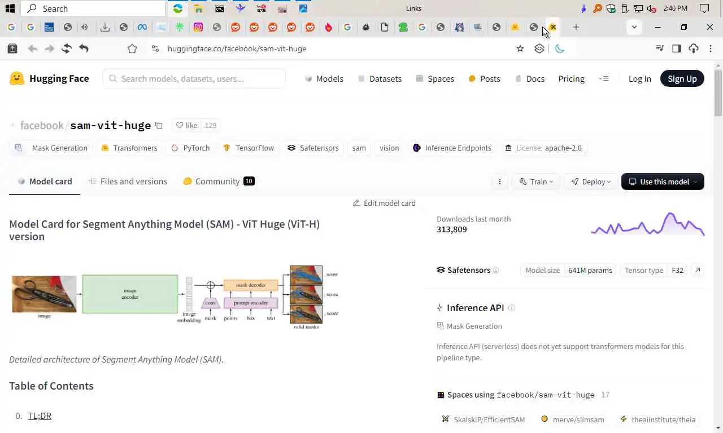Viewport: 723px width, 433px height.
Task: Click the PyTorch tag
Action: [190, 148]
